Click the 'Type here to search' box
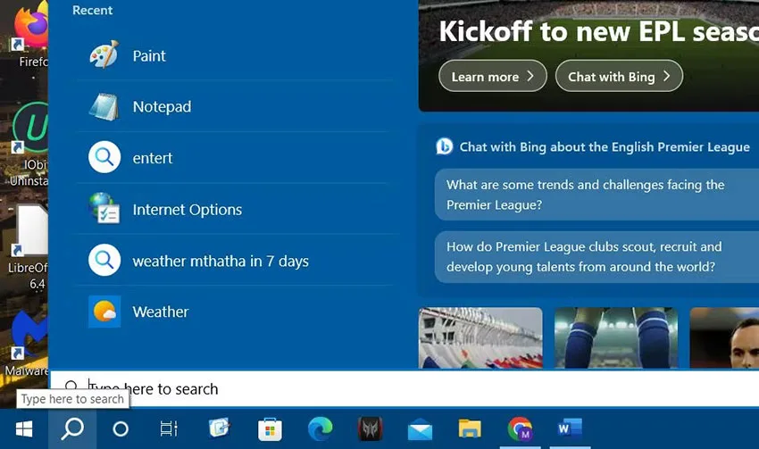 click(x=405, y=388)
